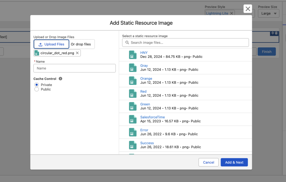Remove the Lightning Lite preview style
The height and width of the screenshot is (182, 286).
click(232, 13)
